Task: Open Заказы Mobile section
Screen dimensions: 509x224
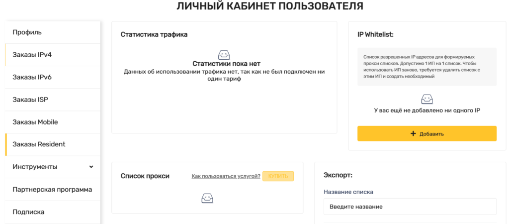Action: (53, 122)
